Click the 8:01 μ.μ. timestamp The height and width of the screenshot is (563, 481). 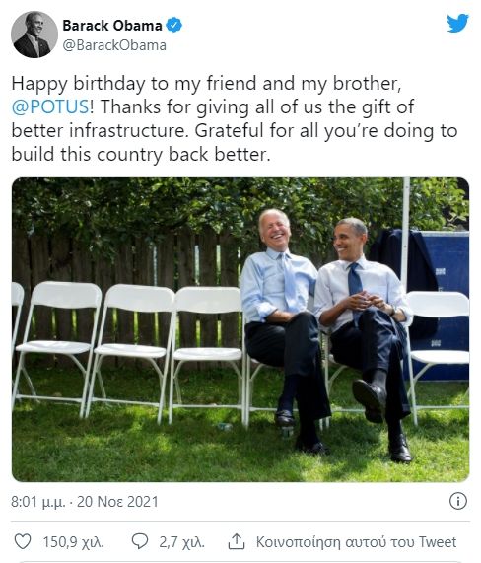pos(38,502)
